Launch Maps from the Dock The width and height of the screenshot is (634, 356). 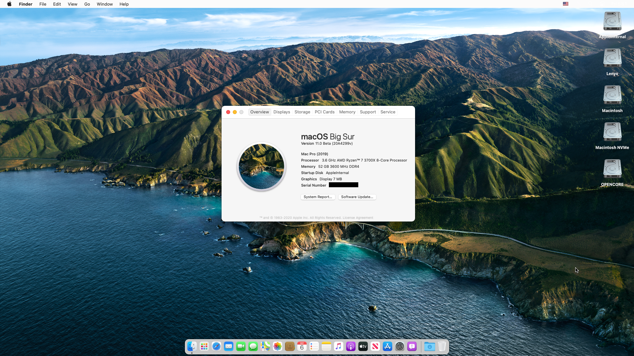(x=265, y=346)
